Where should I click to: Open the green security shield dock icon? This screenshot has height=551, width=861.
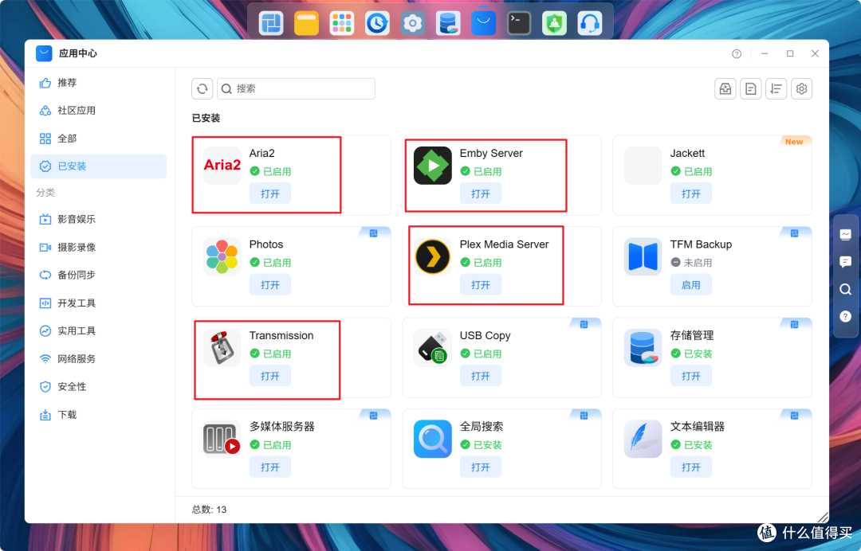[x=555, y=23]
